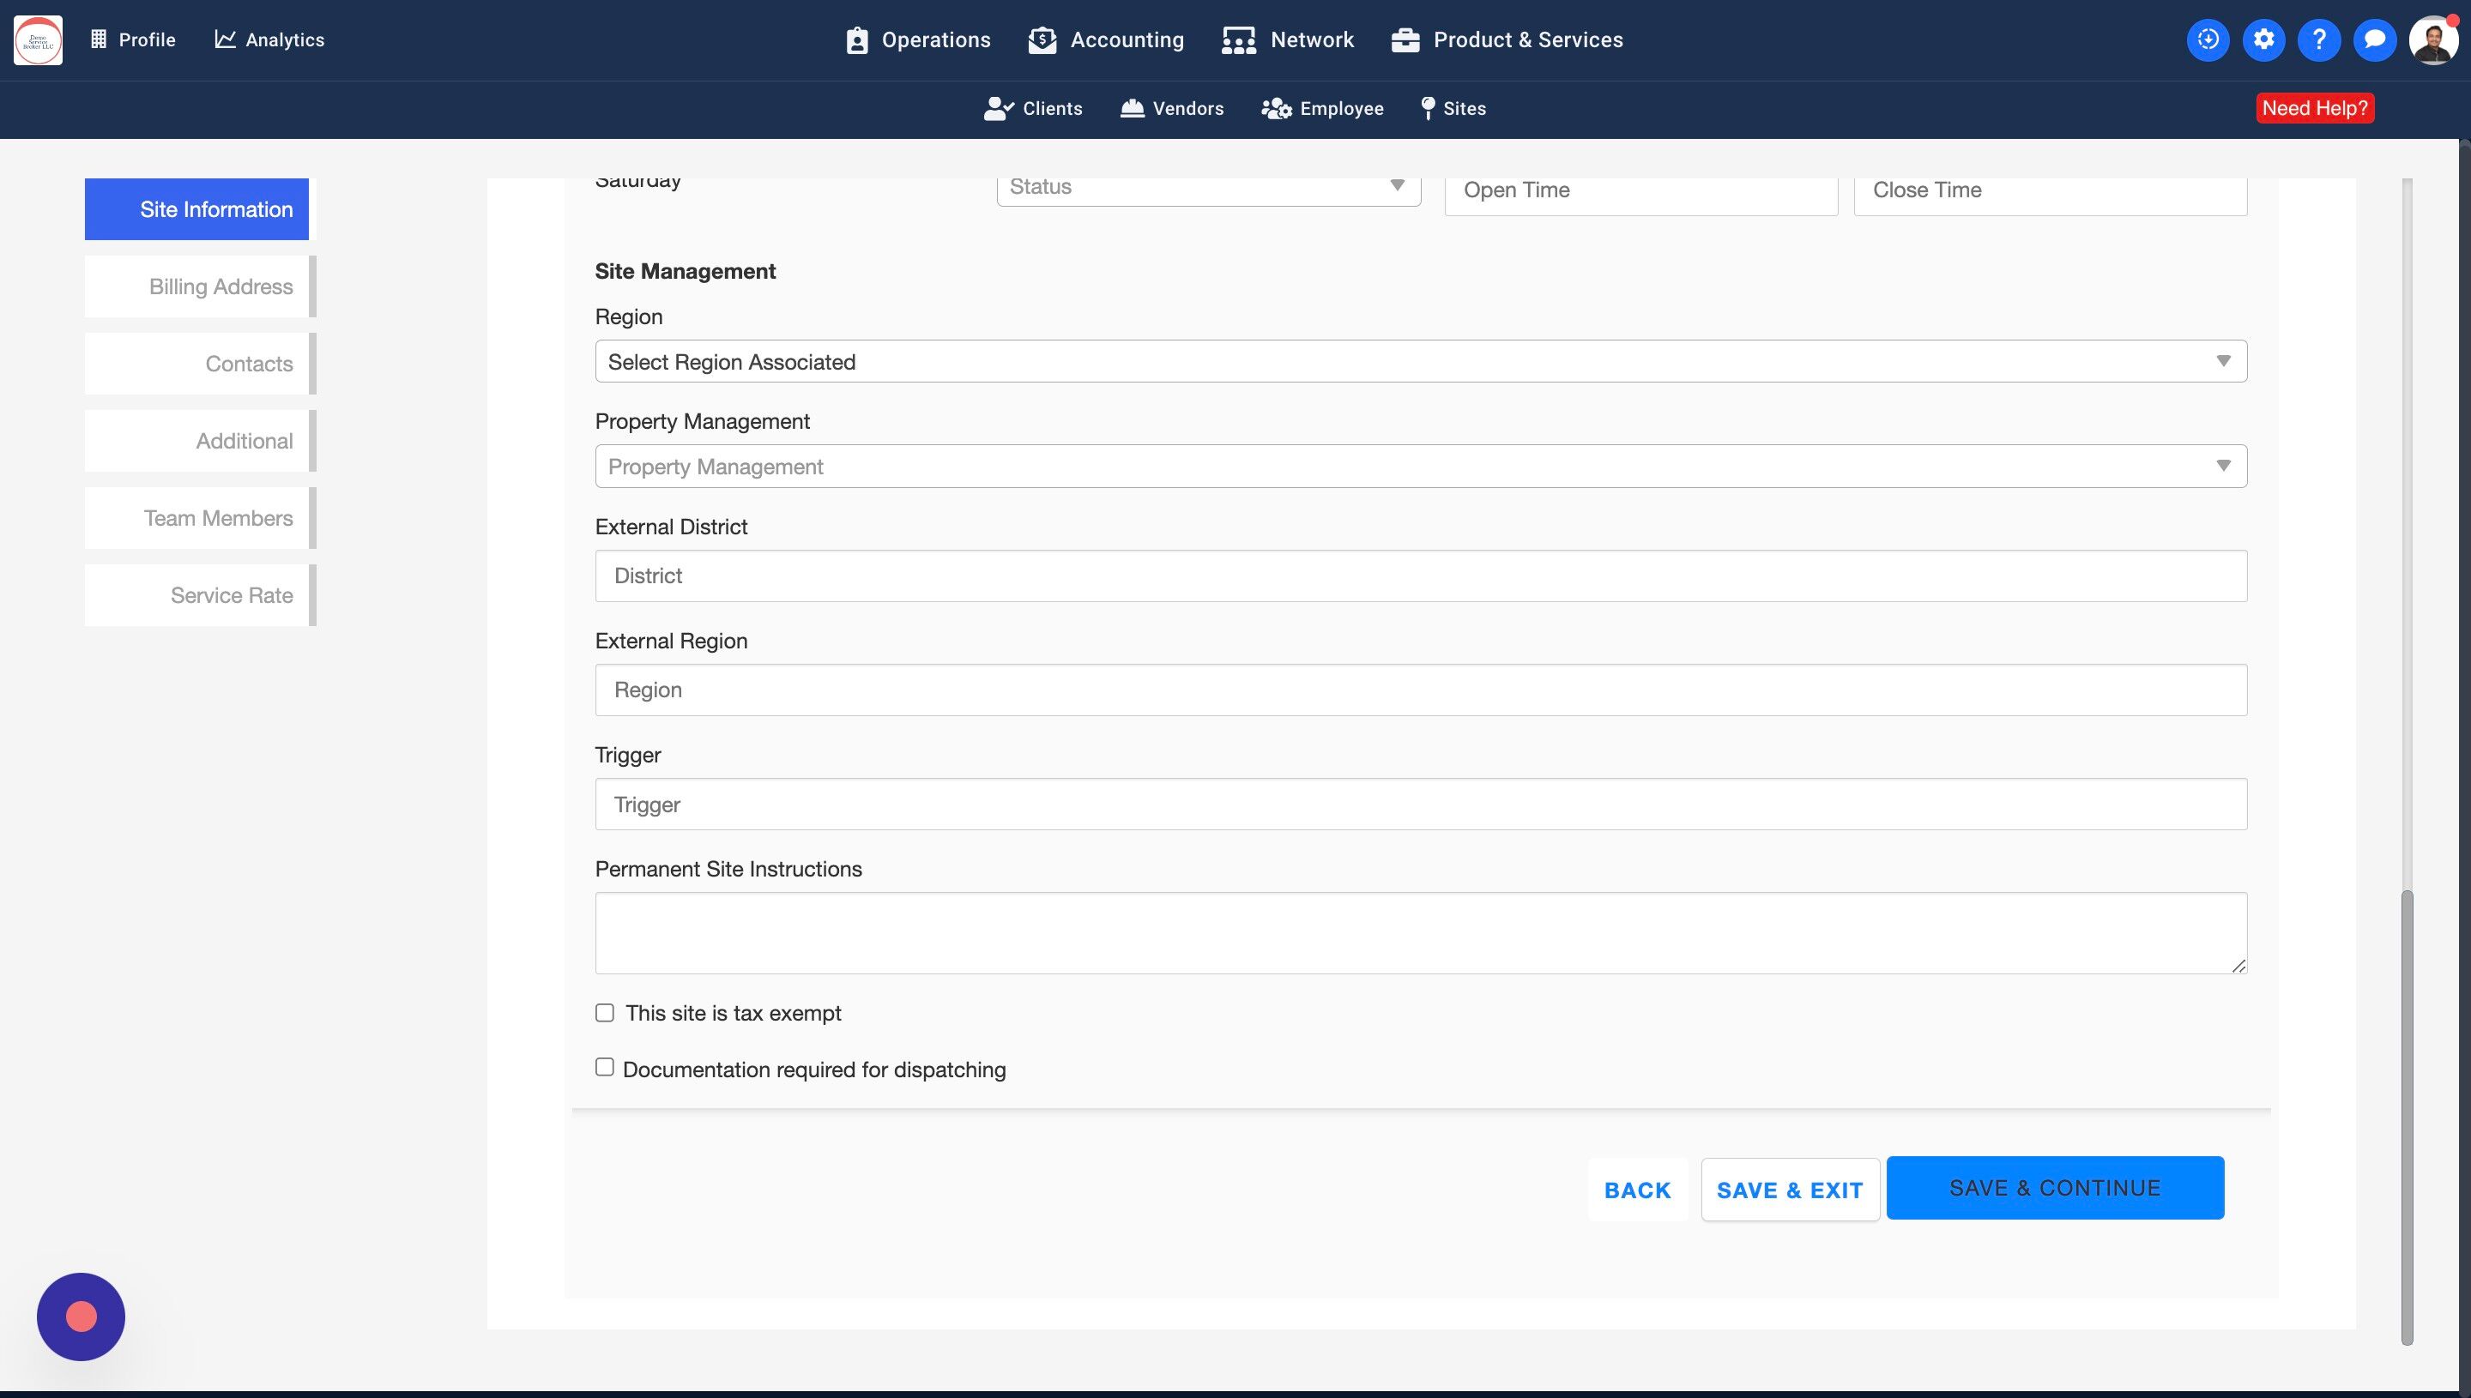Click the question mark help icon
This screenshot has width=2471, height=1398.
coord(2318,40)
